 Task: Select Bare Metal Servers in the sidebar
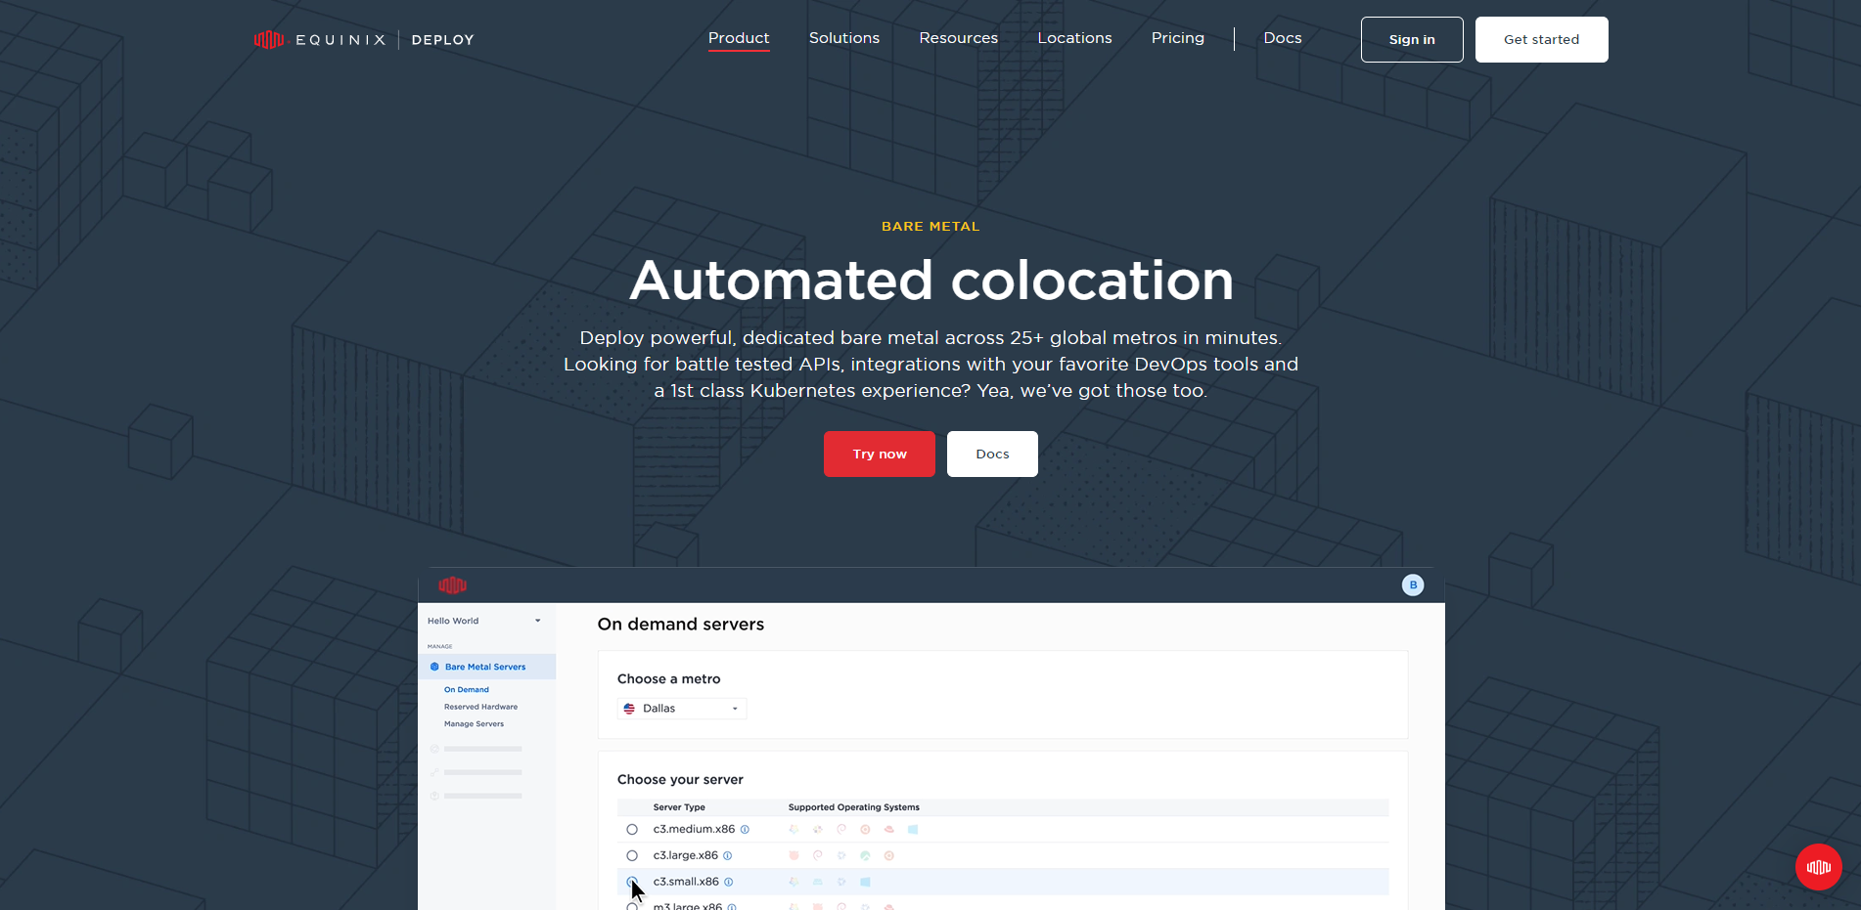click(x=487, y=667)
